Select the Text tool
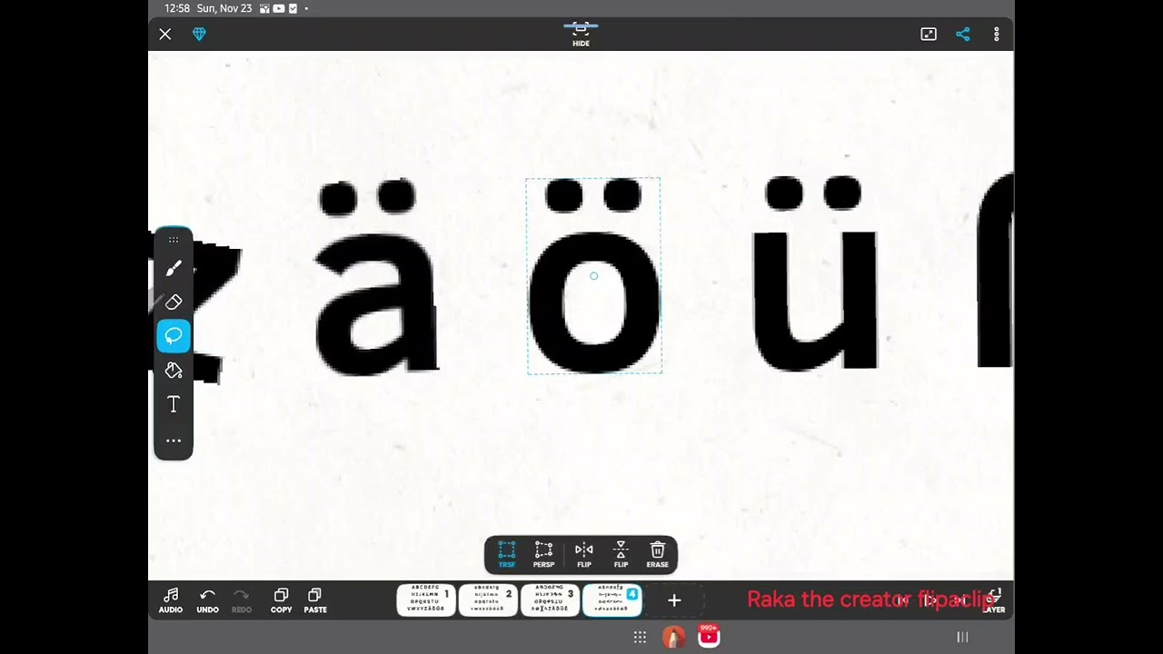 click(x=174, y=405)
